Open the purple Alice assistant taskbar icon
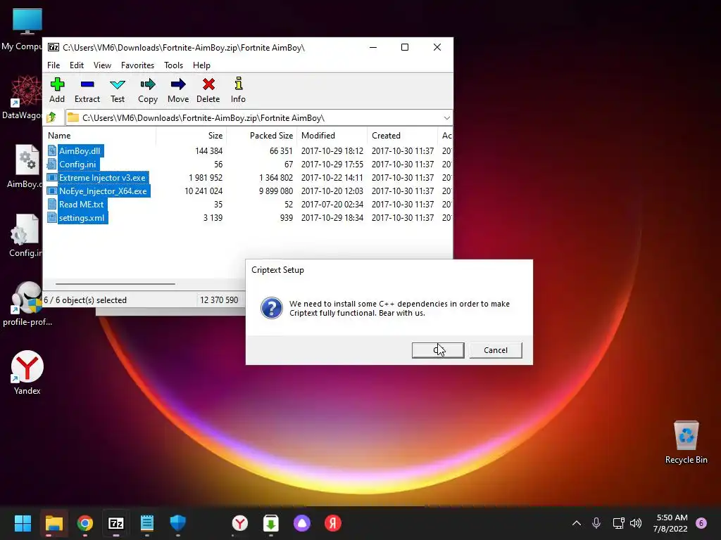The image size is (721, 540). pos(302,523)
